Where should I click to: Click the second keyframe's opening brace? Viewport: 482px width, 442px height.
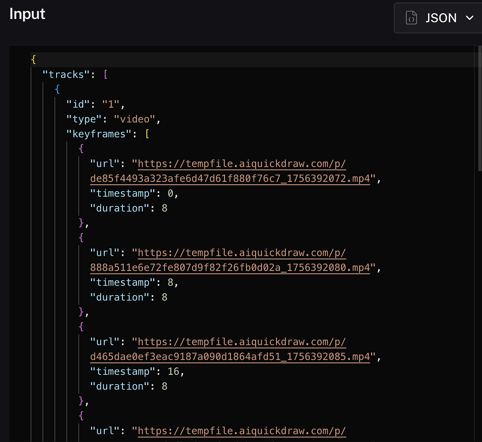81,237
